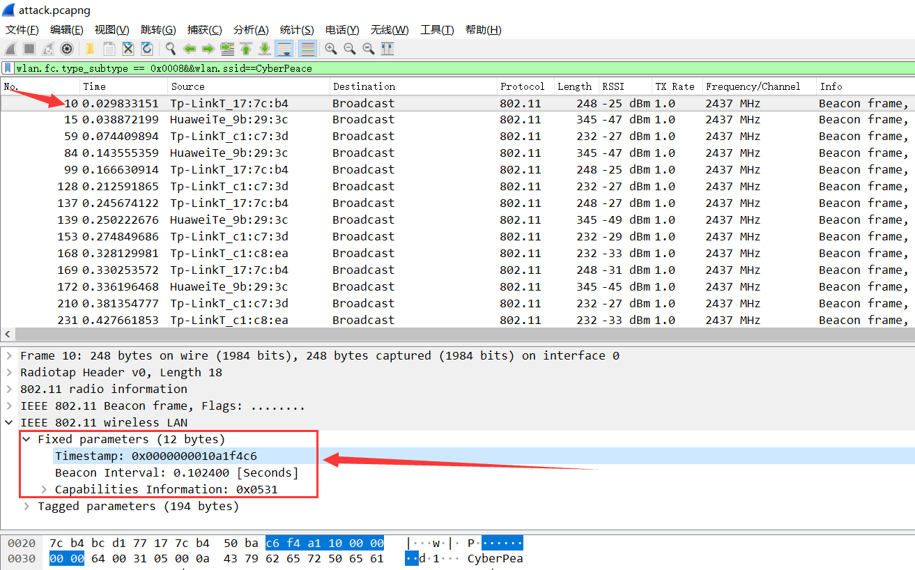Expand the Radiotap Header v0 section
The width and height of the screenshot is (915, 570).
[9, 373]
